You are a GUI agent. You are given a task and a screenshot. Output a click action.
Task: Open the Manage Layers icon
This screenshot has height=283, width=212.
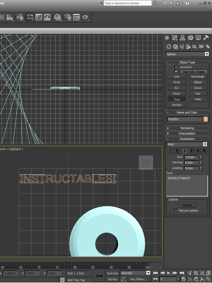coord(20,17)
